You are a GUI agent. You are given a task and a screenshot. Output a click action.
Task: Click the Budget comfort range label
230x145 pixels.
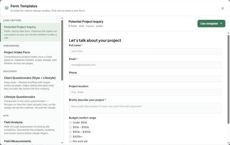(82, 118)
